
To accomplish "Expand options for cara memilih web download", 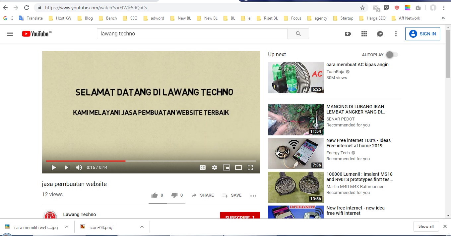I will click(66, 227).
